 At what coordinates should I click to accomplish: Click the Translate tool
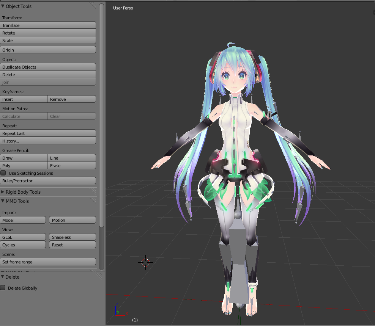[48, 25]
